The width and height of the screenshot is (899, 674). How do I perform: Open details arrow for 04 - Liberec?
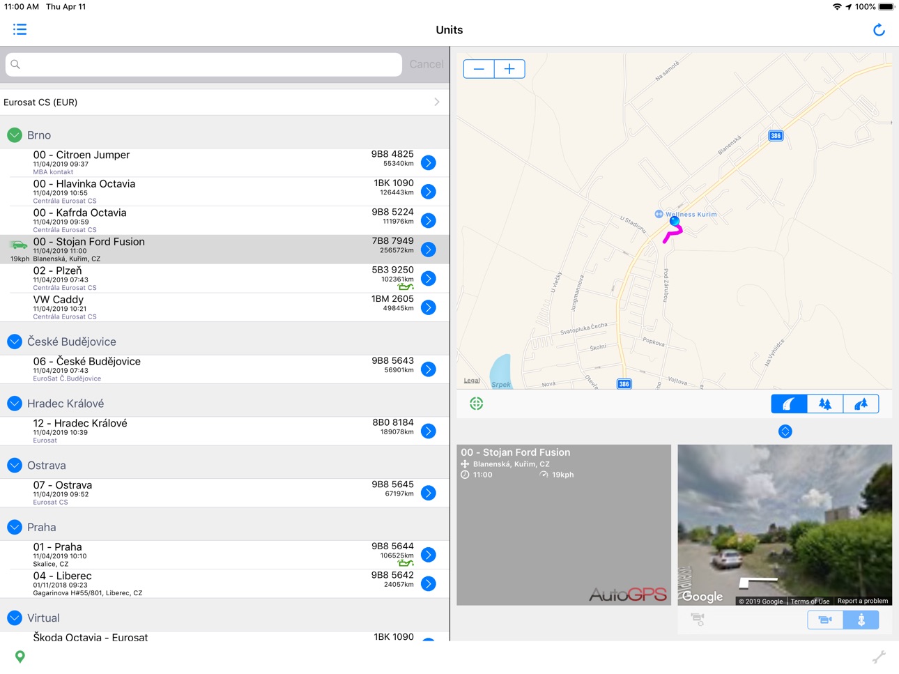coord(429,583)
